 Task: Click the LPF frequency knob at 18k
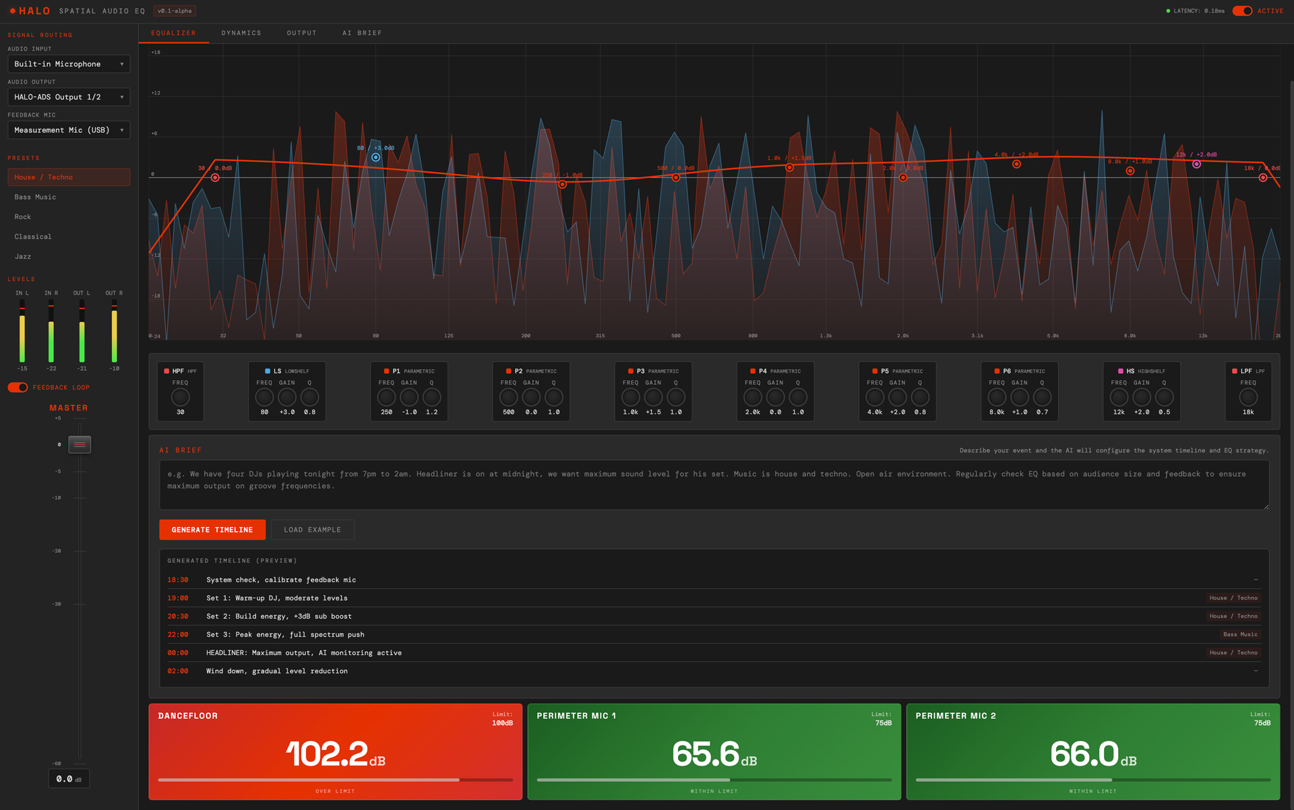(x=1248, y=398)
